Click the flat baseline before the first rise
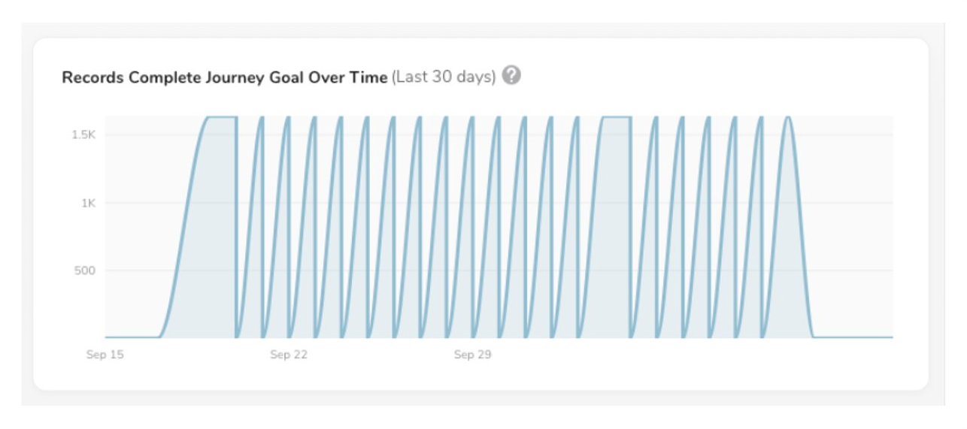Image resolution: width=967 pixels, height=429 pixels. [x=132, y=337]
